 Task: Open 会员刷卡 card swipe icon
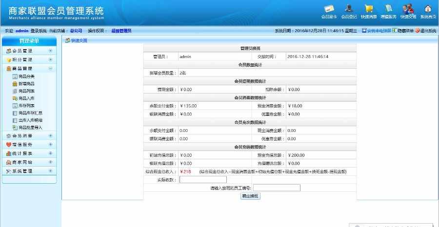tap(329, 9)
